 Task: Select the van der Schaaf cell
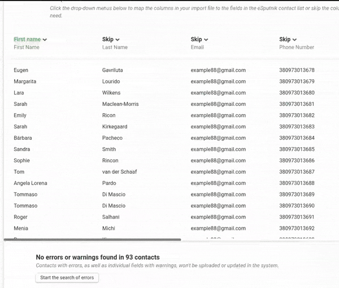pyautogui.click(x=119, y=172)
